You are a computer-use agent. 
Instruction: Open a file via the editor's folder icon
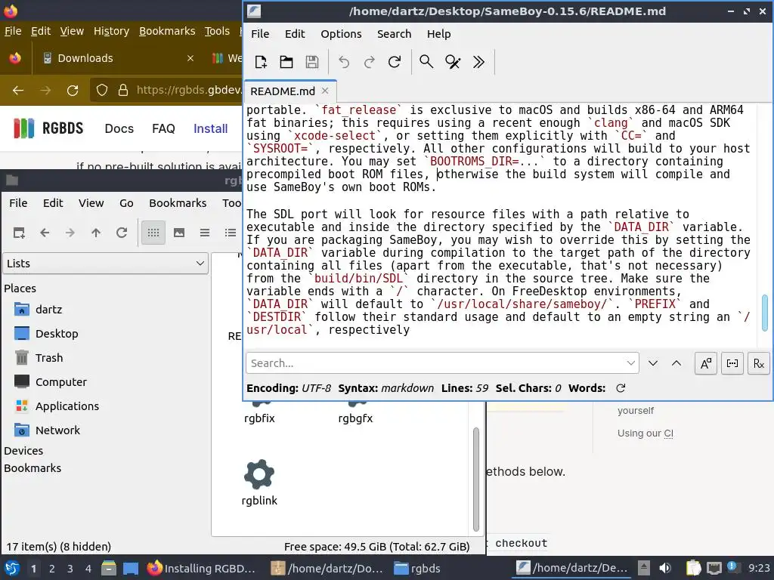(x=286, y=62)
